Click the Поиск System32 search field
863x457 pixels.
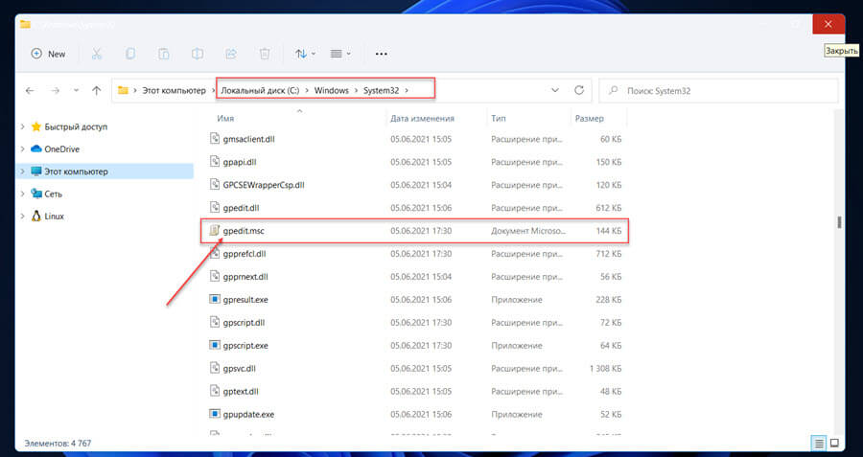(718, 91)
